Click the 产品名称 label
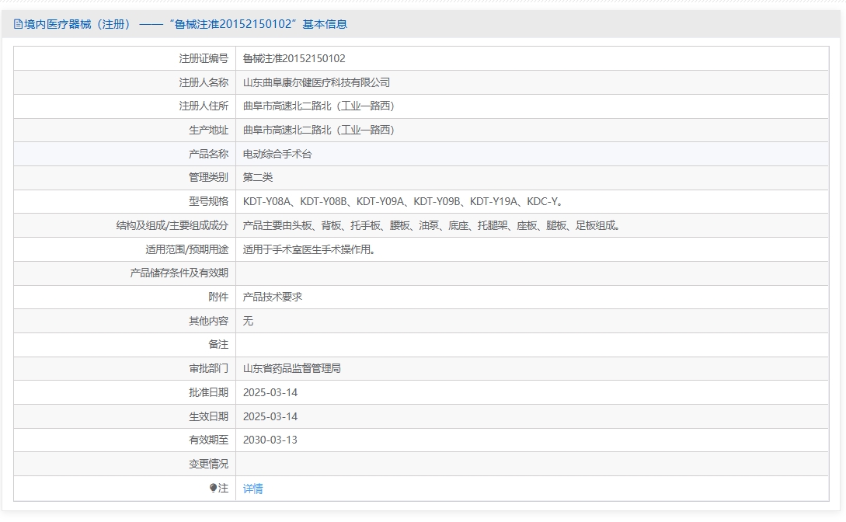This screenshot has height=522, width=846. point(208,154)
